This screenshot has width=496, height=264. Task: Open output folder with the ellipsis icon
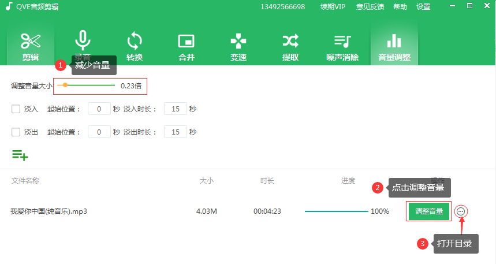coord(460,211)
